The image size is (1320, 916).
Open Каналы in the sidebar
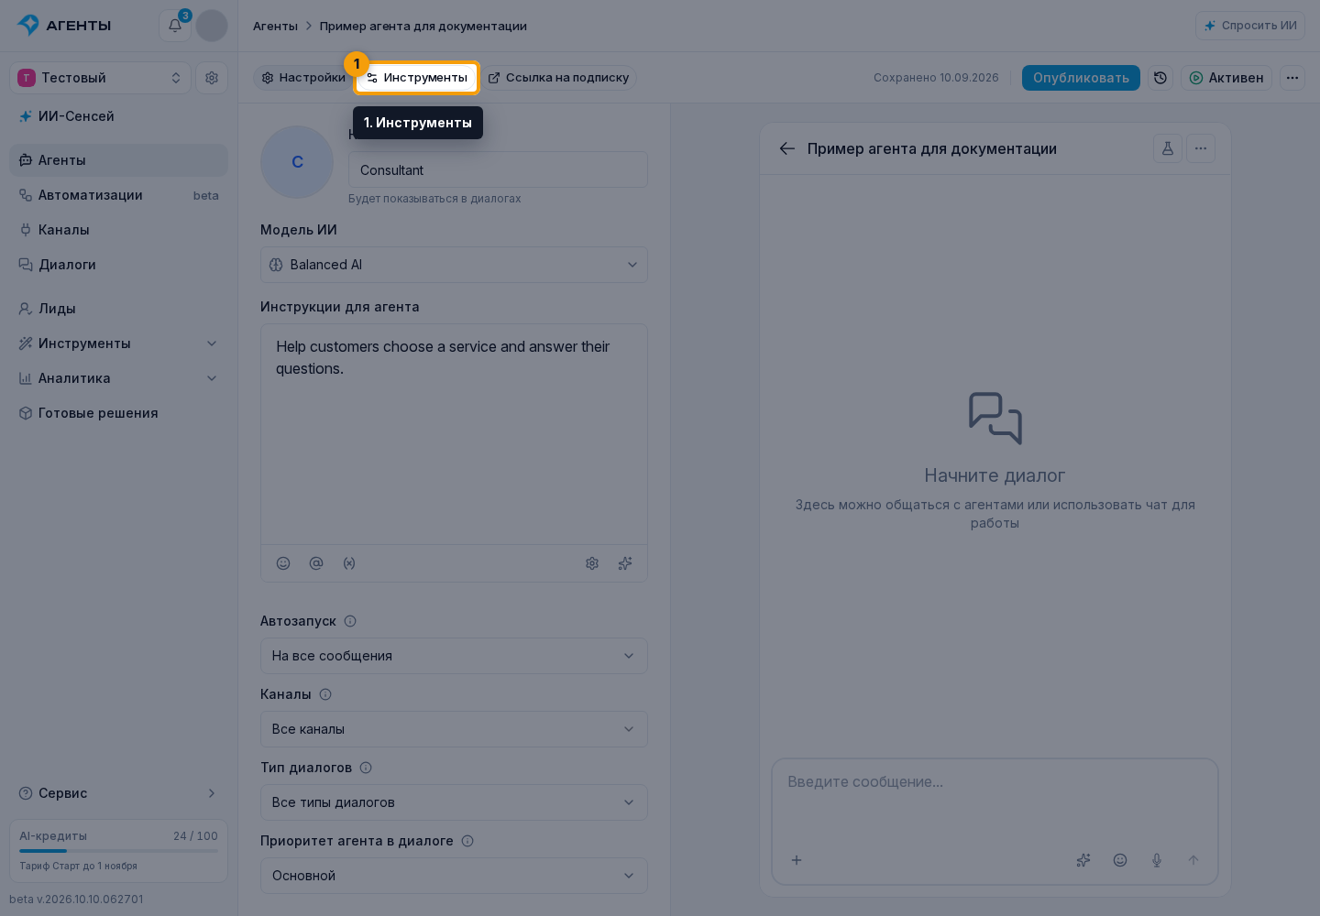point(118,230)
